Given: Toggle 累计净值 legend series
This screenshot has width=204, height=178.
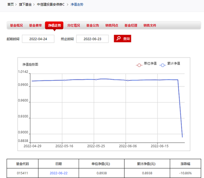Looking at the screenshot, I should click(x=170, y=64).
